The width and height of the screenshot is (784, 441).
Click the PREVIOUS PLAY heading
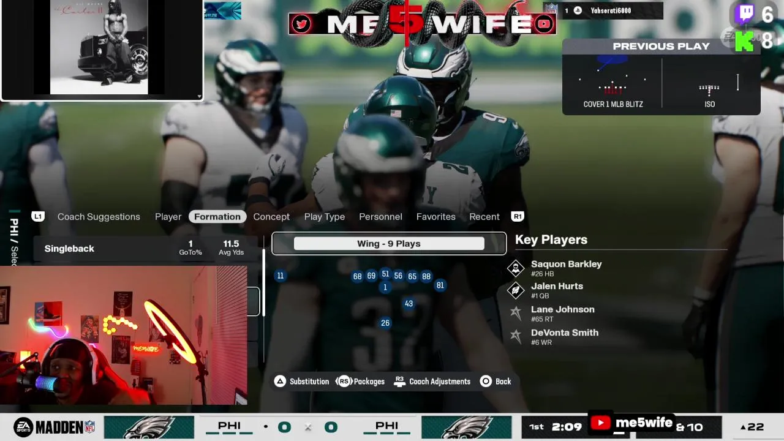click(x=661, y=46)
